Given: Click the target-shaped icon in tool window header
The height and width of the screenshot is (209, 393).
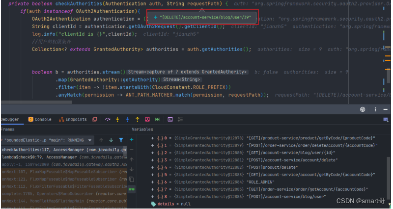Looking at the screenshot, I should (363, 109).
